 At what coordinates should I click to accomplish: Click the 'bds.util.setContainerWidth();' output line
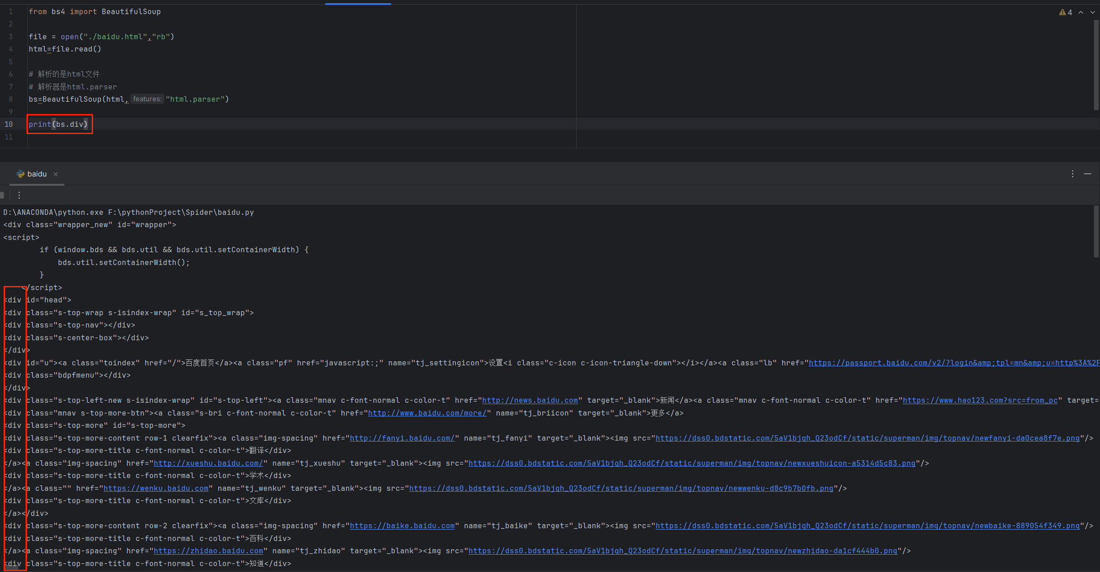pos(124,263)
